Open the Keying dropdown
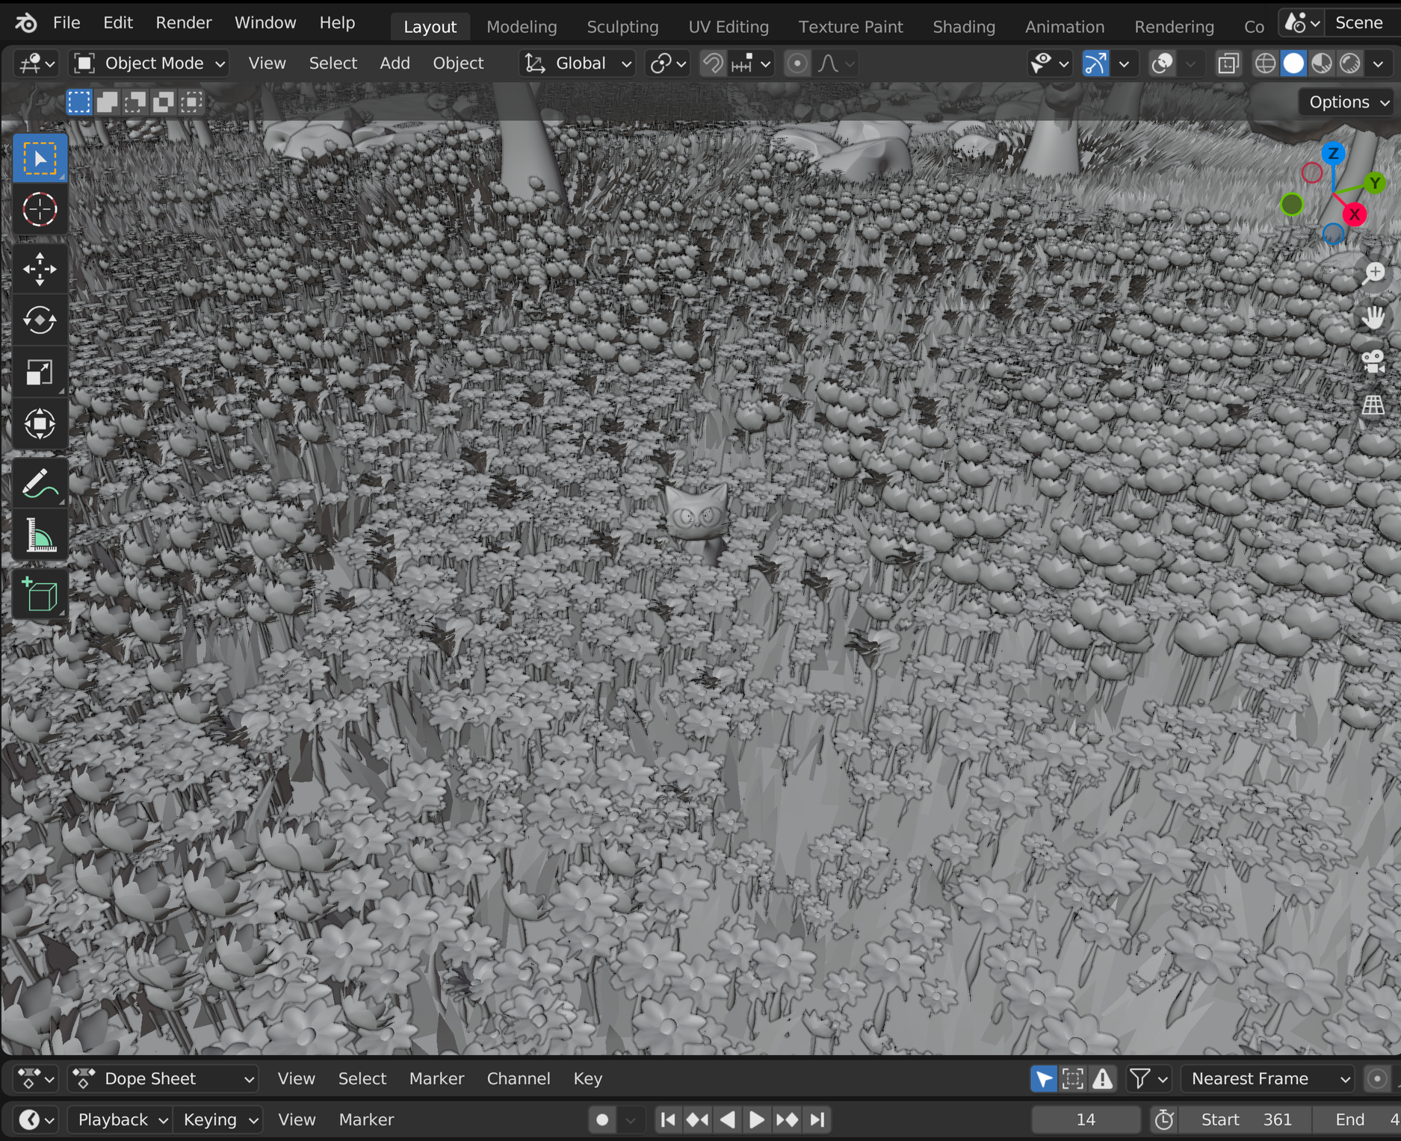This screenshot has height=1141, width=1401. [218, 1119]
